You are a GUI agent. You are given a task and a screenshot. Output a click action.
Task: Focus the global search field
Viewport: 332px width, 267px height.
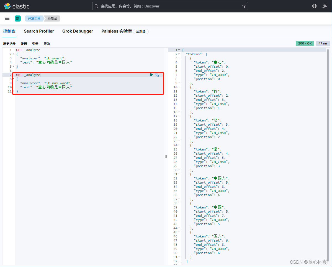pos(170,6)
